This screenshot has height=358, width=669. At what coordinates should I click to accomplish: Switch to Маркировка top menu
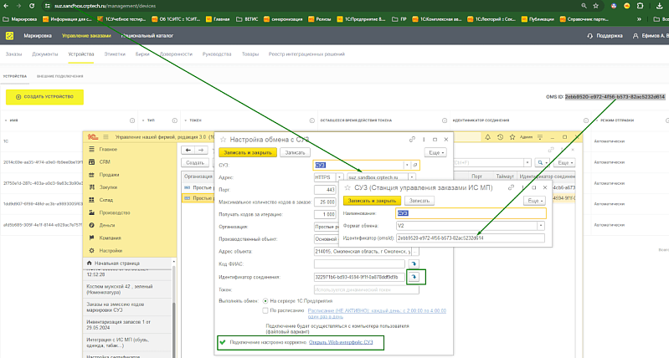38,36
